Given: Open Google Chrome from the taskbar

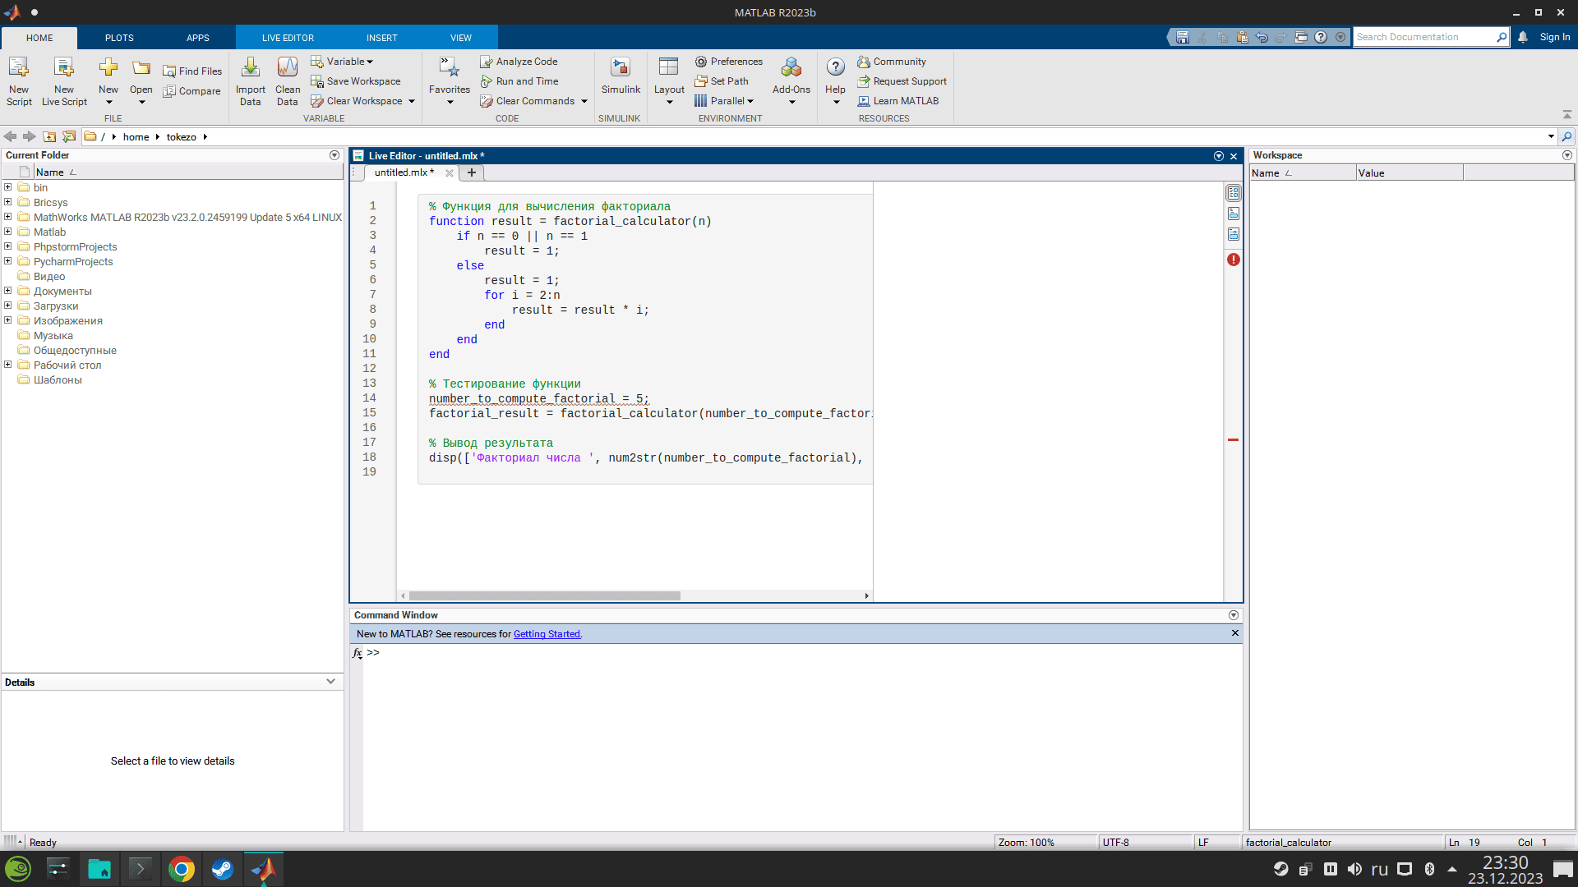Looking at the screenshot, I should pyautogui.click(x=182, y=869).
